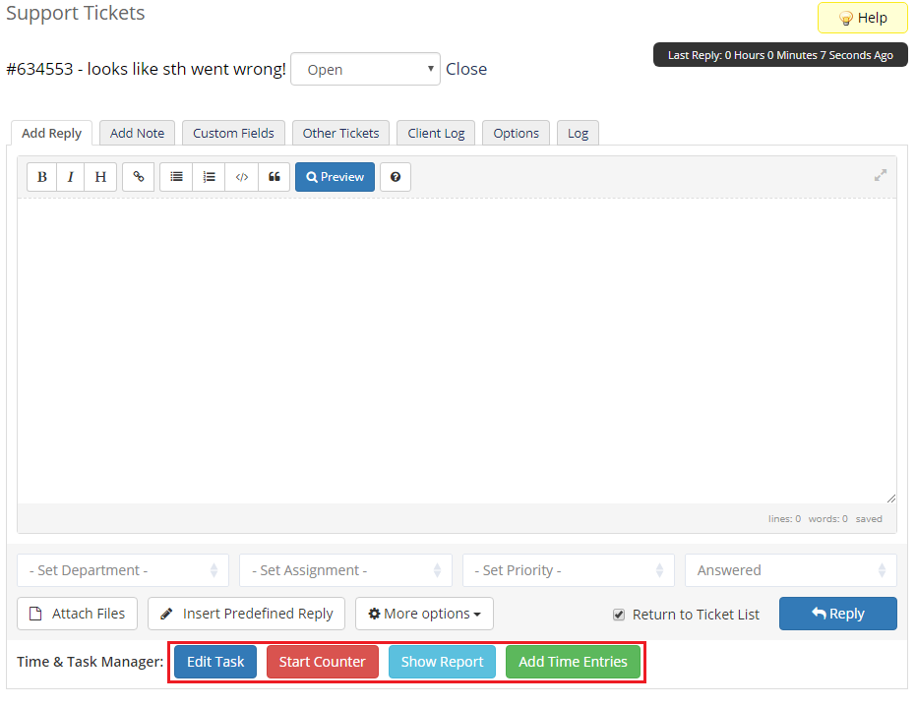Insert a code block with the code icon
This screenshot has height=706, width=916.
(242, 177)
